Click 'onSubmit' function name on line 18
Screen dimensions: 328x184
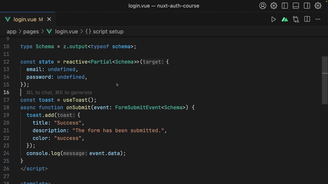[78, 108]
